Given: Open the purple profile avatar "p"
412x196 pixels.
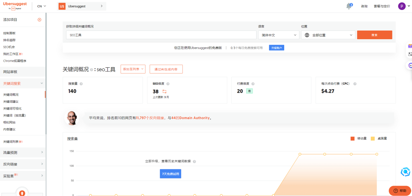Looking at the screenshot, I should pos(402,6).
